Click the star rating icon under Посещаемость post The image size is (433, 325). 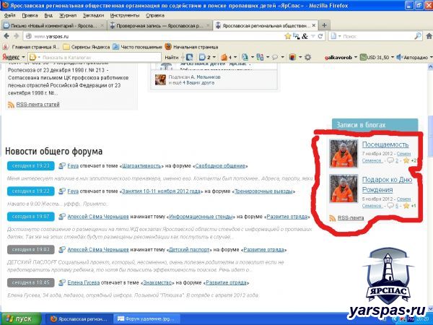click(406, 160)
